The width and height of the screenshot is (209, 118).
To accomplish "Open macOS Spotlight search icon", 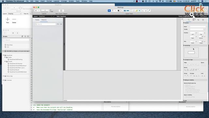I will (x=199, y=1).
